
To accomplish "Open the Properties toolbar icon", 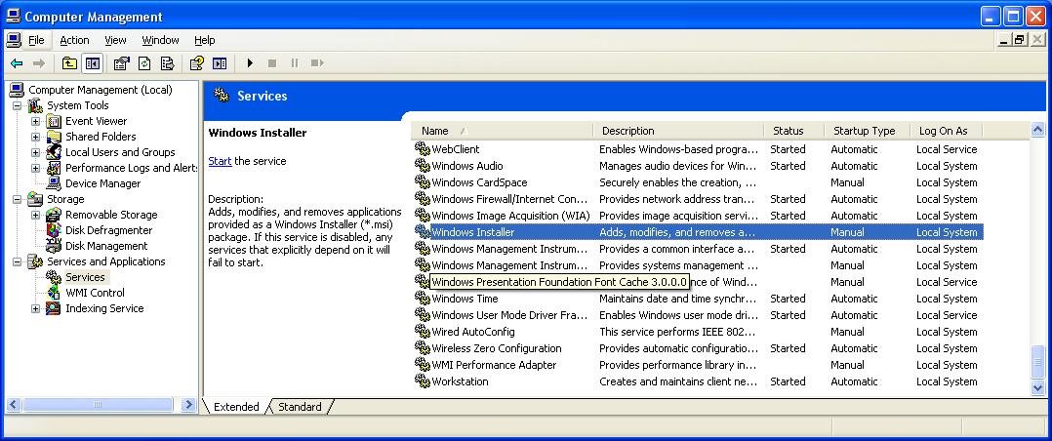I will (121, 63).
